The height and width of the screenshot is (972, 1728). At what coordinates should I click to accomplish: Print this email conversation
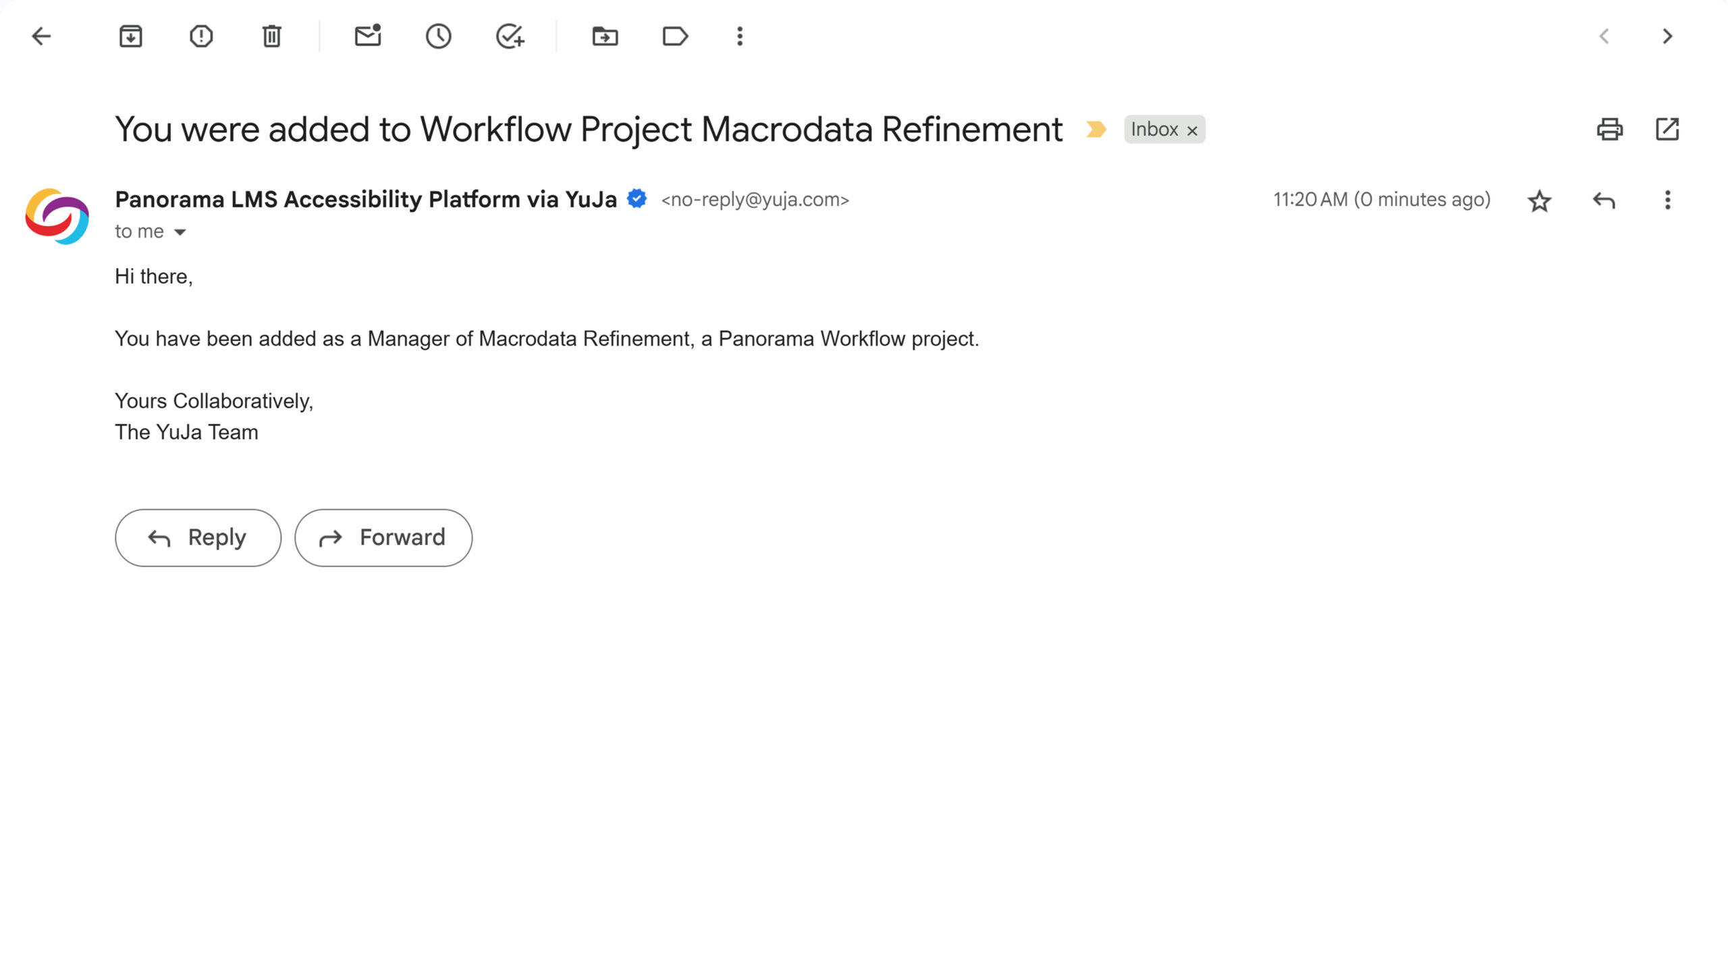tap(1609, 129)
